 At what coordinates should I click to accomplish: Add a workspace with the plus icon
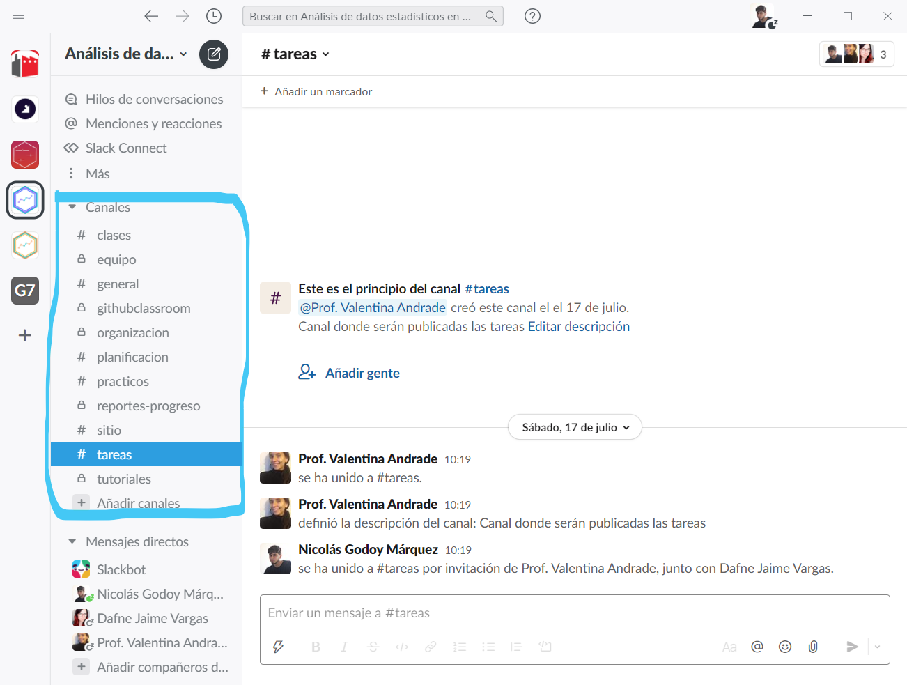point(25,335)
